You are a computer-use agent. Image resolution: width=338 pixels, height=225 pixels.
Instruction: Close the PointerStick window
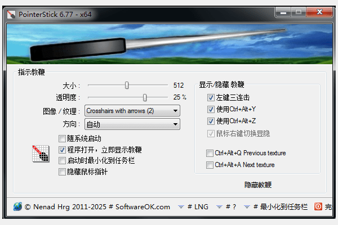pyautogui.click(x=319, y=12)
